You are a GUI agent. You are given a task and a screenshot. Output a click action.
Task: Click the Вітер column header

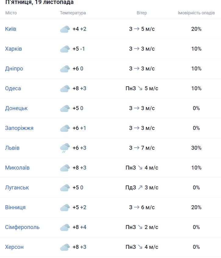142,13
